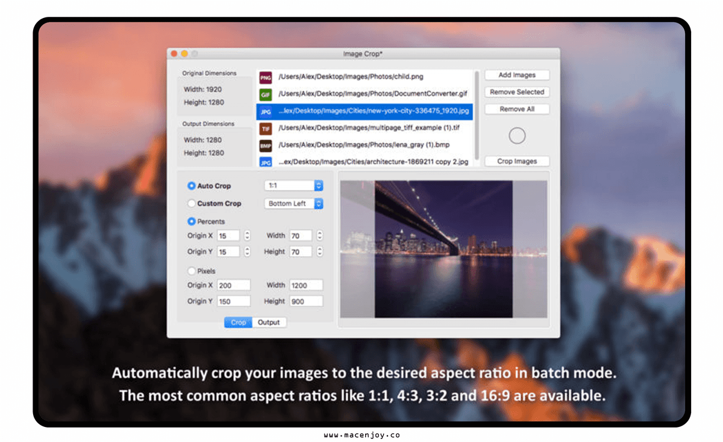Viewport: 723px width, 442px height.
Task: Click the JPG icon of new-york-city file
Action: pyautogui.click(x=265, y=111)
